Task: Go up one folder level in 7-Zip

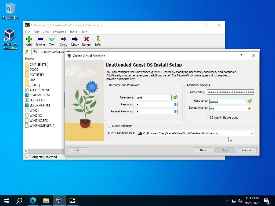Action: pyautogui.click(x=27, y=52)
